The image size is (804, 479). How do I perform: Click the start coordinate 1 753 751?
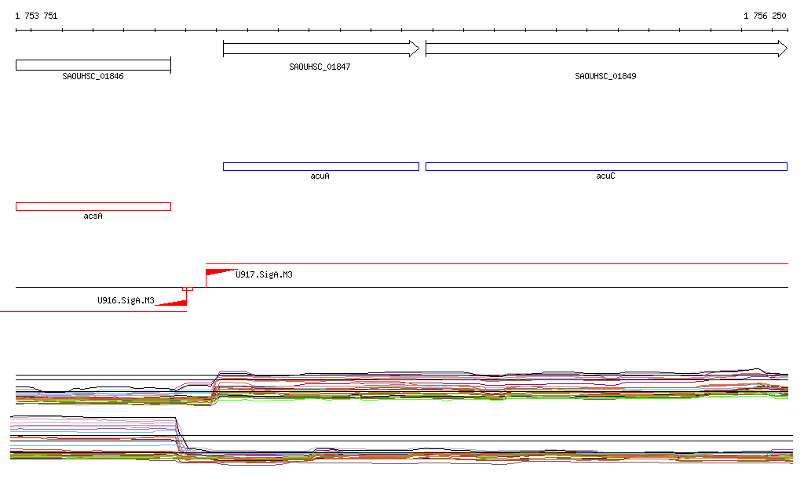coord(36,16)
